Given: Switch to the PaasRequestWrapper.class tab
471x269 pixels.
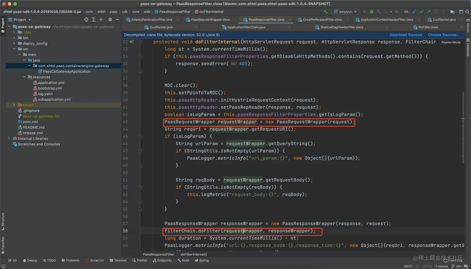Looking at the screenshot, I should [x=210, y=20].
